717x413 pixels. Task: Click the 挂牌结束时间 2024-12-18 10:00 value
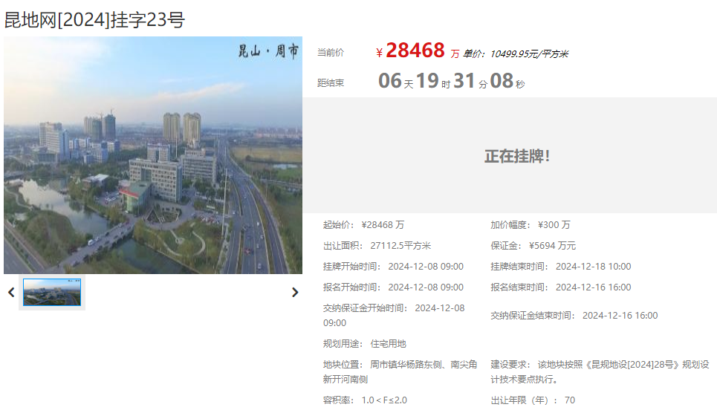(593, 267)
